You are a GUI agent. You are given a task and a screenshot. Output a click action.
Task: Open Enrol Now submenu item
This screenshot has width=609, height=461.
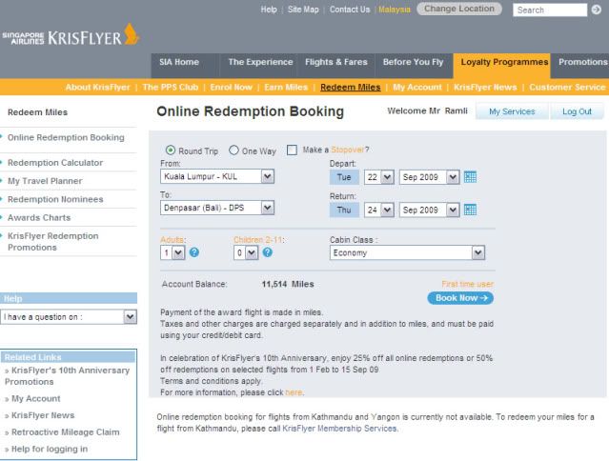pos(231,88)
